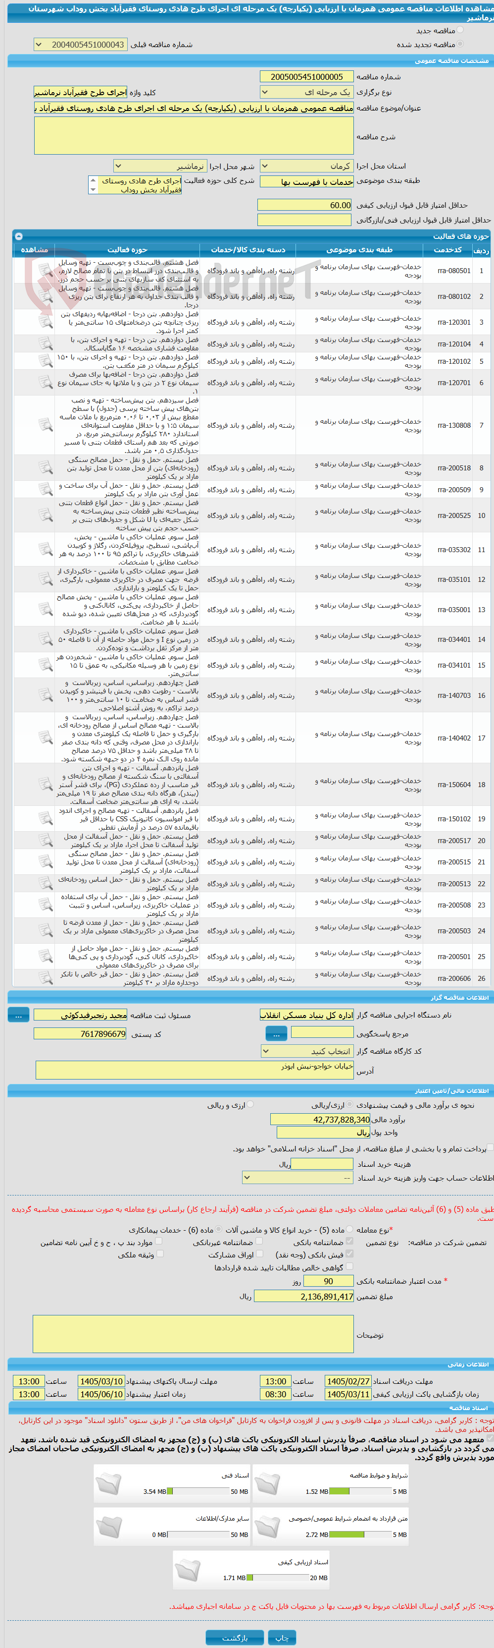Open نوع برگزاری dropdown
The height and width of the screenshot is (1648, 494).
pyautogui.click(x=307, y=92)
